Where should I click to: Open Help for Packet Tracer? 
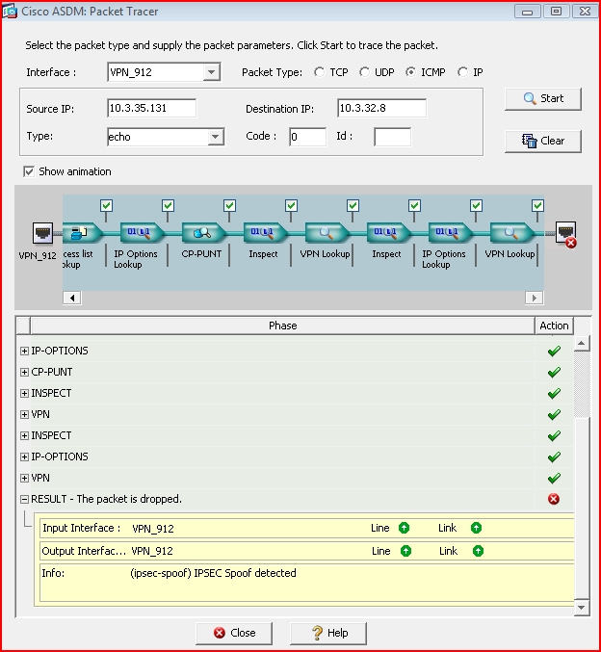click(x=328, y=633)
